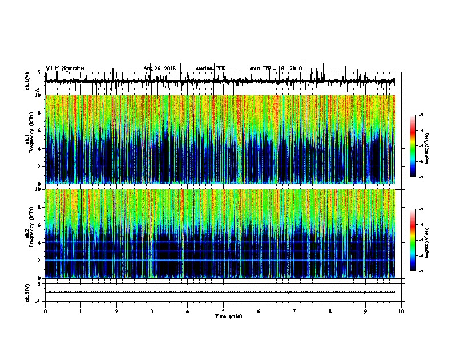Click the flat ch.3 voltage trace
452x349 pixels.
pyautogui.click(x=220, y=293)
